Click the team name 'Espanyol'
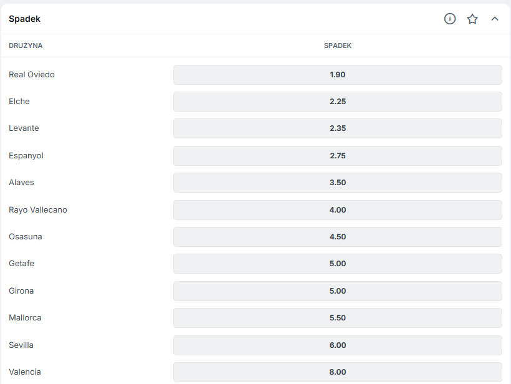 point(26,156)
